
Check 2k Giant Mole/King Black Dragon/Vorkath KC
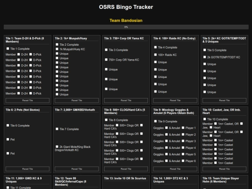point(57,147)
